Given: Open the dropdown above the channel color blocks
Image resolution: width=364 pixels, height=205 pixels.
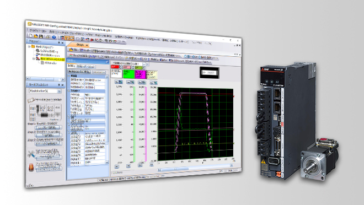Looking at the screenshot, I should pos(144,64).
